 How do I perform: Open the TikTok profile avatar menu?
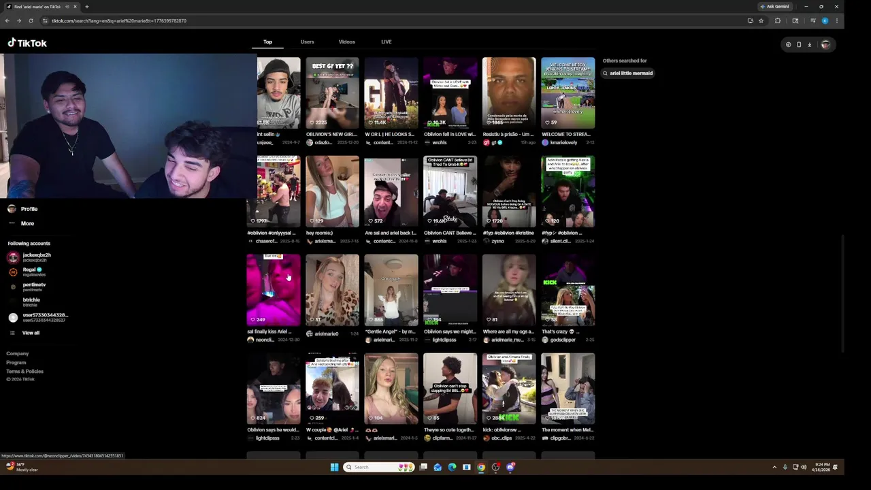point(825,44)
